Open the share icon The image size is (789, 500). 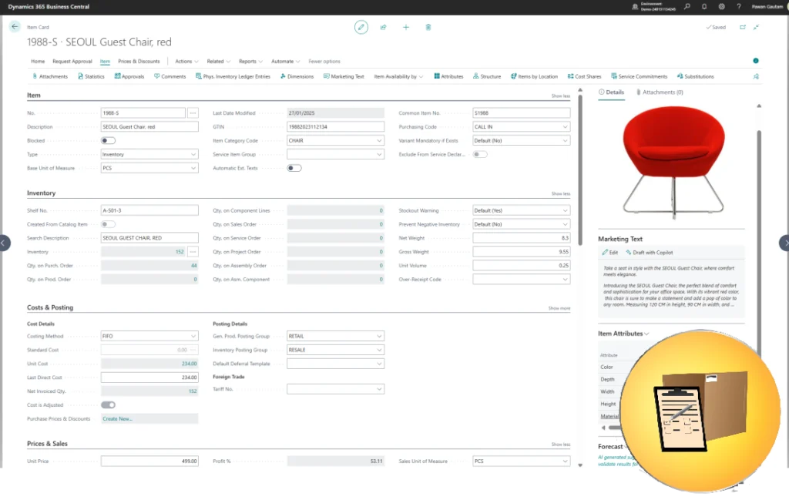coord(384,27)
